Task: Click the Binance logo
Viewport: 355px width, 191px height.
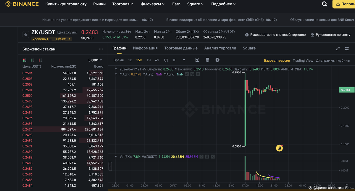Action: 22,4
